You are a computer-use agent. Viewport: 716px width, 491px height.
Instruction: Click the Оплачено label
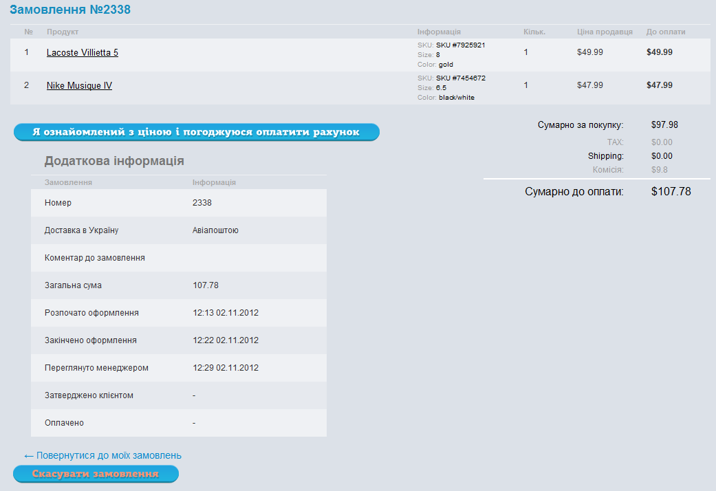(64, 422)
